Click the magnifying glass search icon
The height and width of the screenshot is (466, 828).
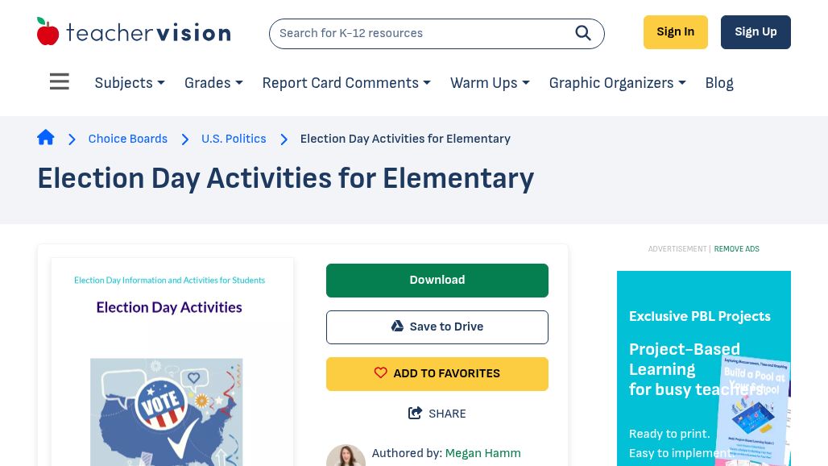pyautogui.click(x=583, y=33)
